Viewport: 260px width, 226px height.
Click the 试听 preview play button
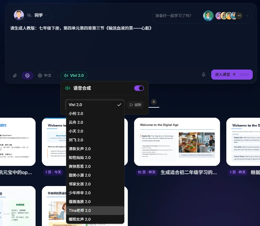135,105
